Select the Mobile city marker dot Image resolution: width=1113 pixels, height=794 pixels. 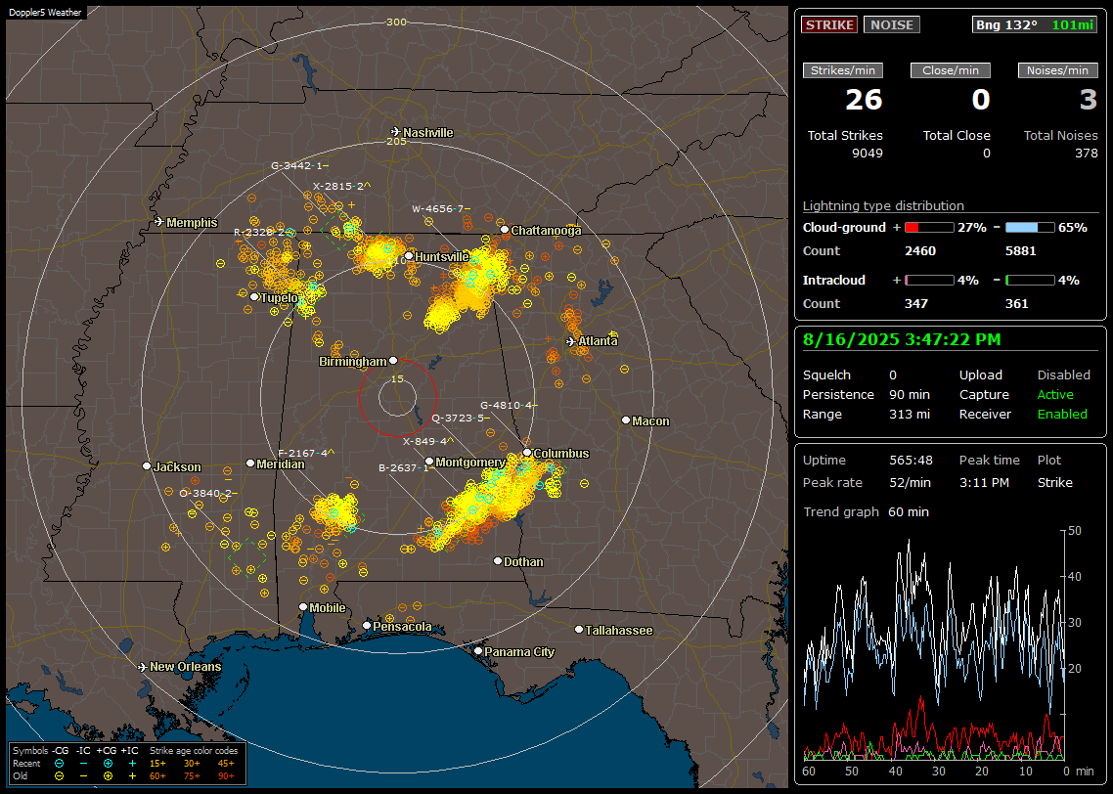(x=303, y=606)
